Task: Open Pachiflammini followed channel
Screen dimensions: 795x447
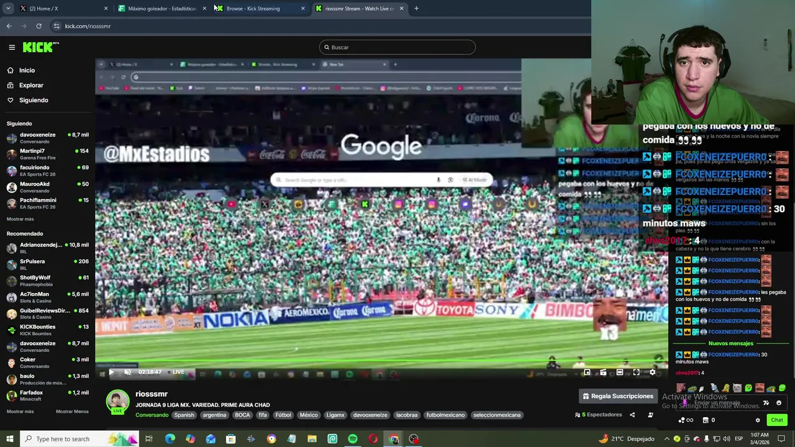Action: tap(48, 203)
